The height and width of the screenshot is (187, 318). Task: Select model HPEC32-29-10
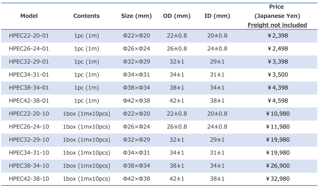pyautogui.click(x=29, y=140)
